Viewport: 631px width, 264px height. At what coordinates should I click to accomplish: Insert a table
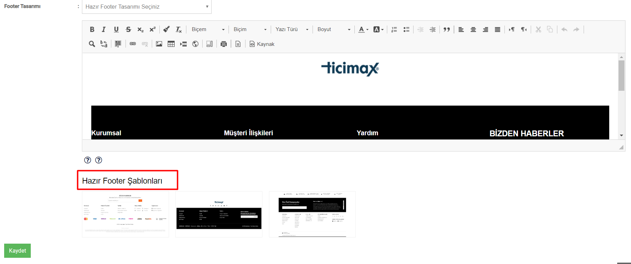[x=171, y=44]
